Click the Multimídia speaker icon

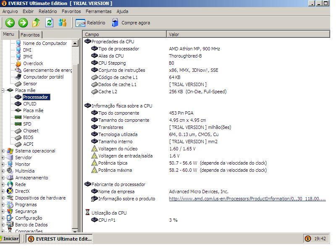coord(10,171)
